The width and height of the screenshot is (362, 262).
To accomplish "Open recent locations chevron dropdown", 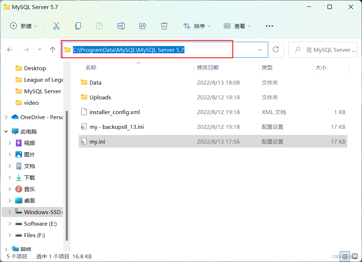I will [x=40, y=49].
